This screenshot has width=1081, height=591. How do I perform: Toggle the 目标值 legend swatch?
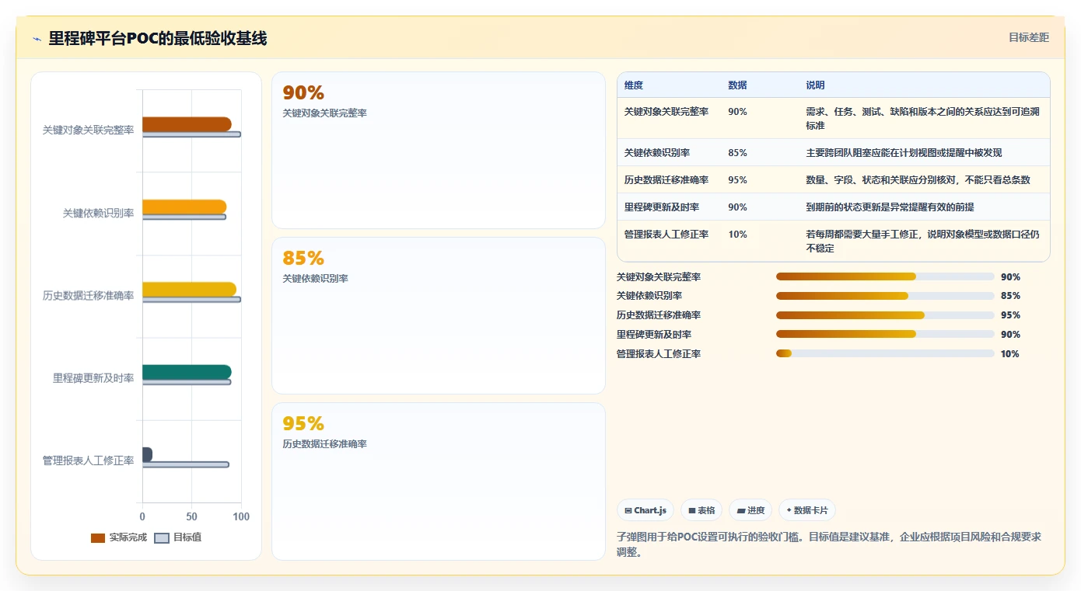pos(162,537)
